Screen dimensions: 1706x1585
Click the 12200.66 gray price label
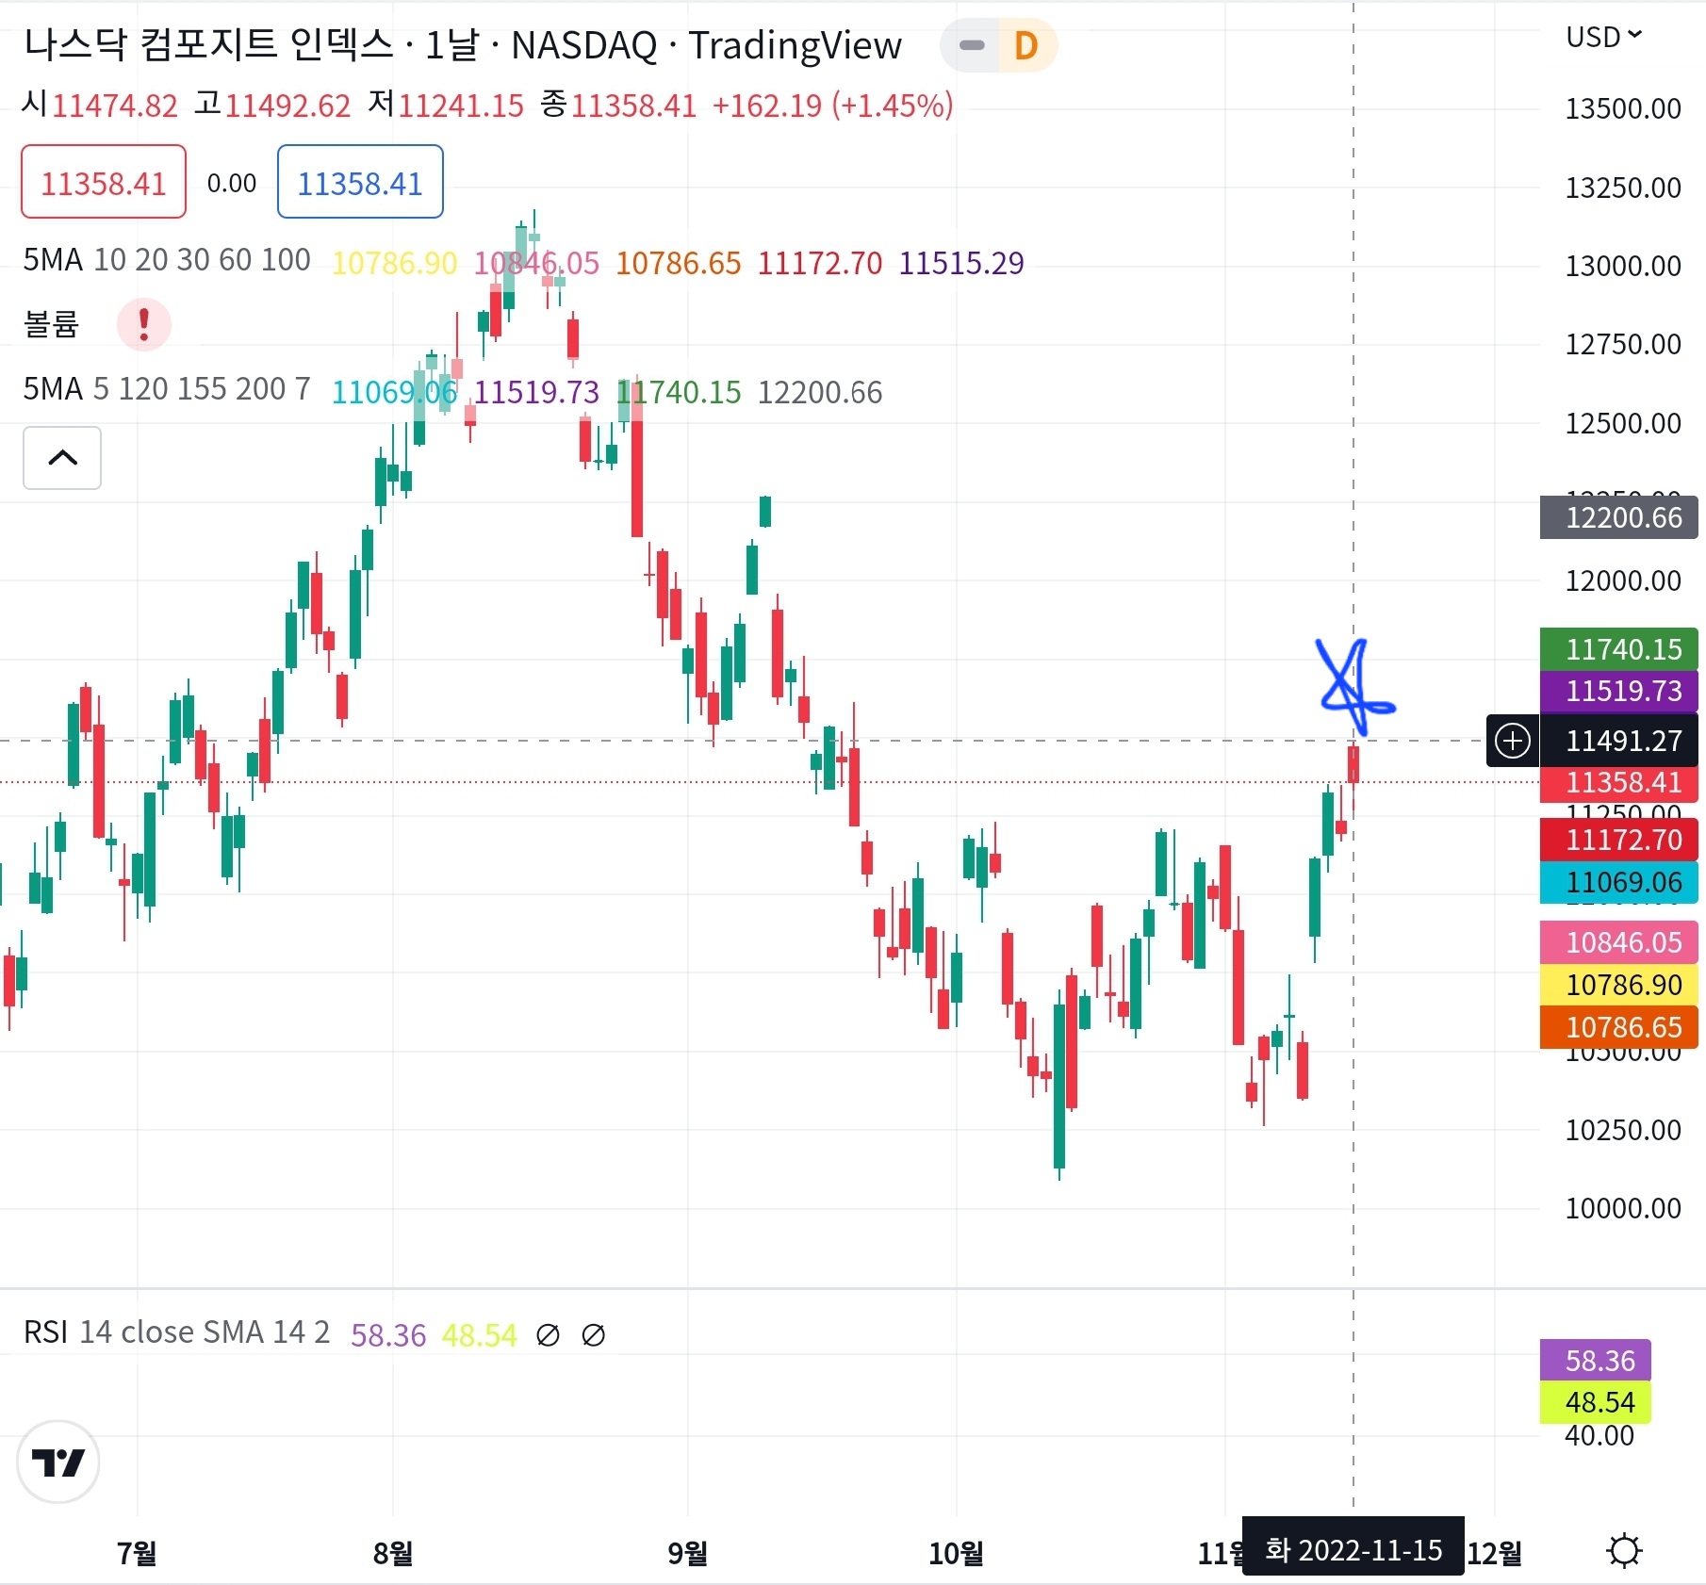click(1619, 517)
